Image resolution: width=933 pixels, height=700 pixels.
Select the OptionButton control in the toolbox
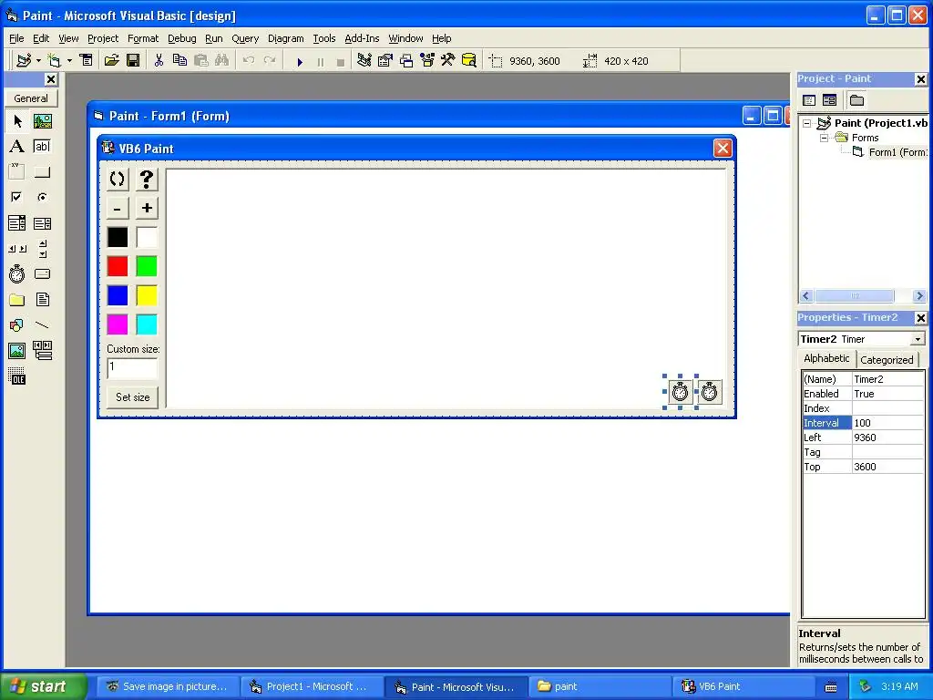tap(42, 197)
